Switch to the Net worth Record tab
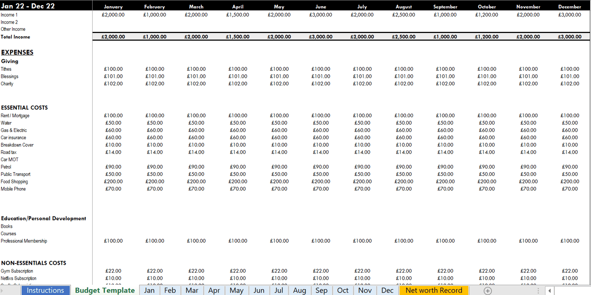This screenshot has width=591, height=295. pyautogui.click(x=434, y=290)
